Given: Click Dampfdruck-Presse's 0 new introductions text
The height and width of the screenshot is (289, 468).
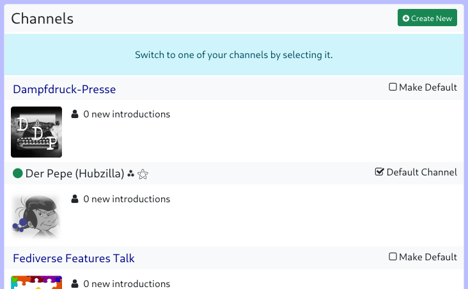Looking at the screenshot, I should 127,114.
